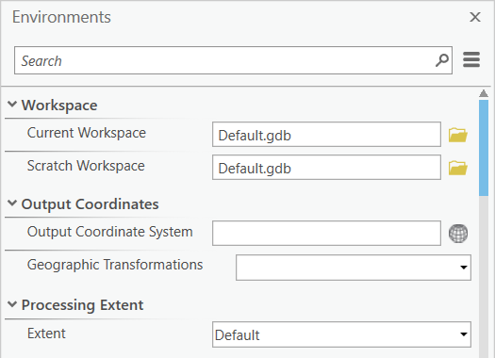Image resolution: width=495 pixels, height=358 pixels.
Task: Click the Workspace section heading
Action: tap(59, 105)
